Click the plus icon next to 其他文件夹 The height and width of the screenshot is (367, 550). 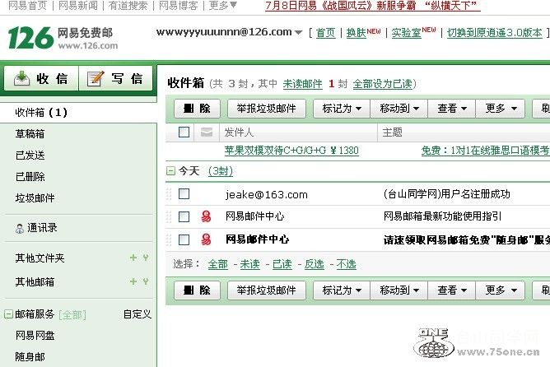(x=133, y=258)
